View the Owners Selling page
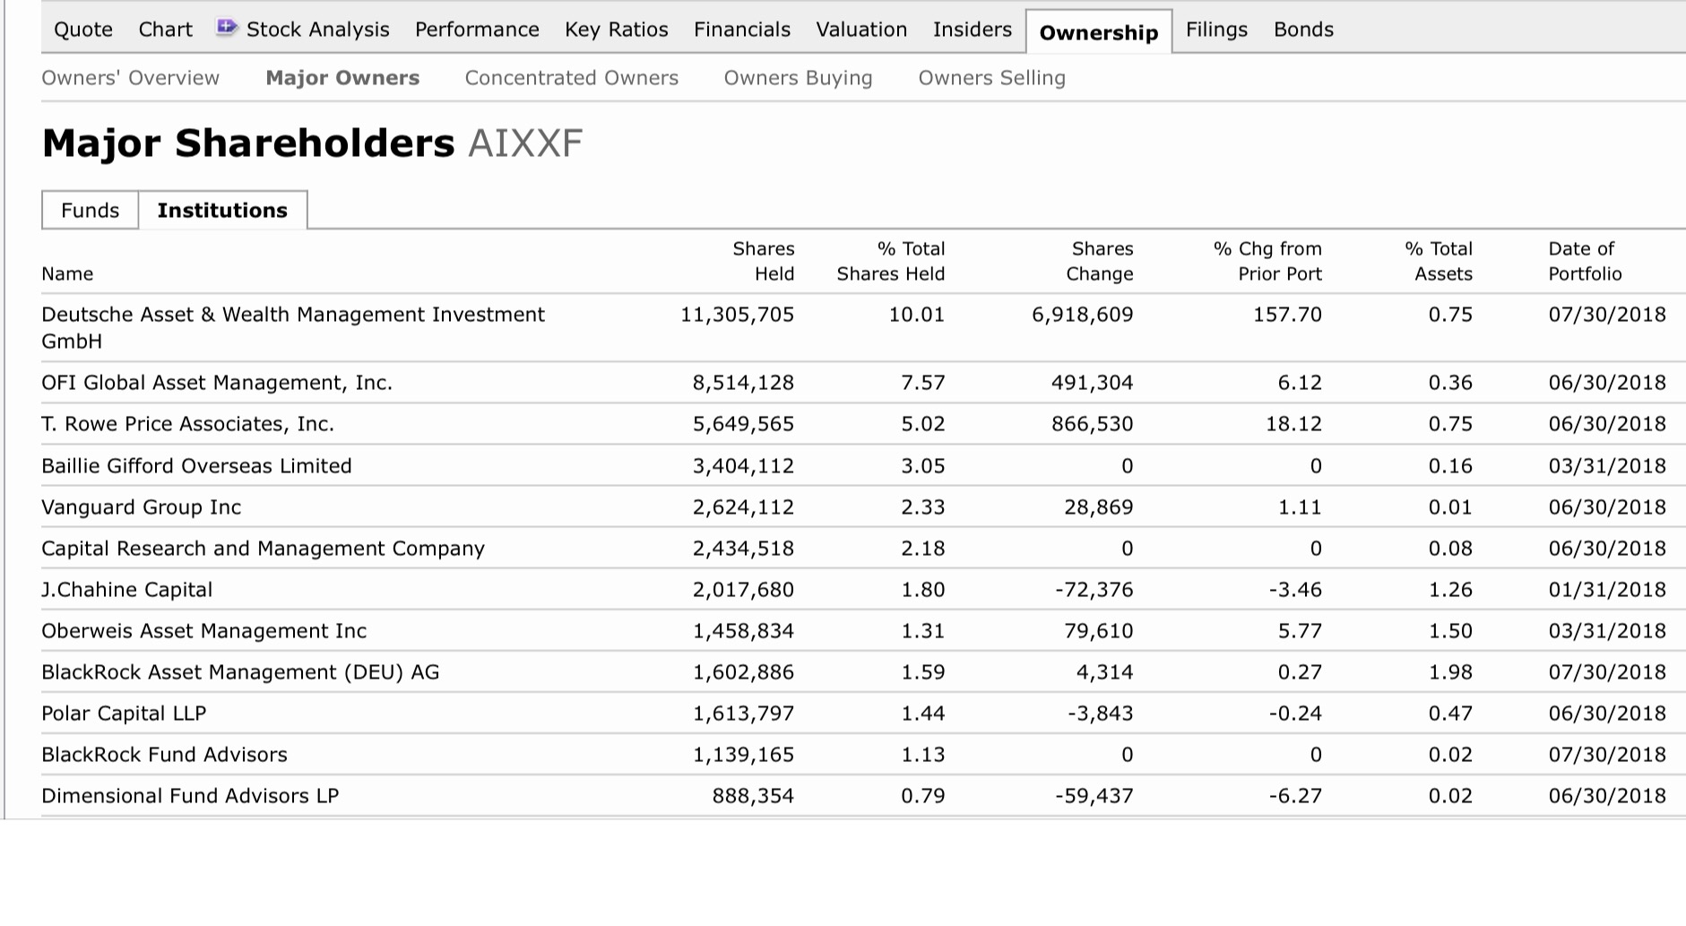 (x=991, y=78)
